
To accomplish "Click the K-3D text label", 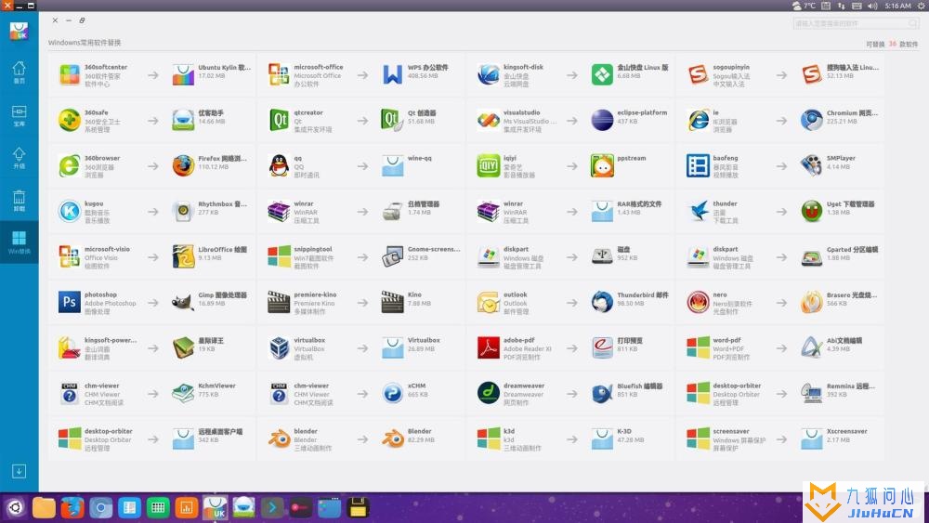I will point(624,431).
